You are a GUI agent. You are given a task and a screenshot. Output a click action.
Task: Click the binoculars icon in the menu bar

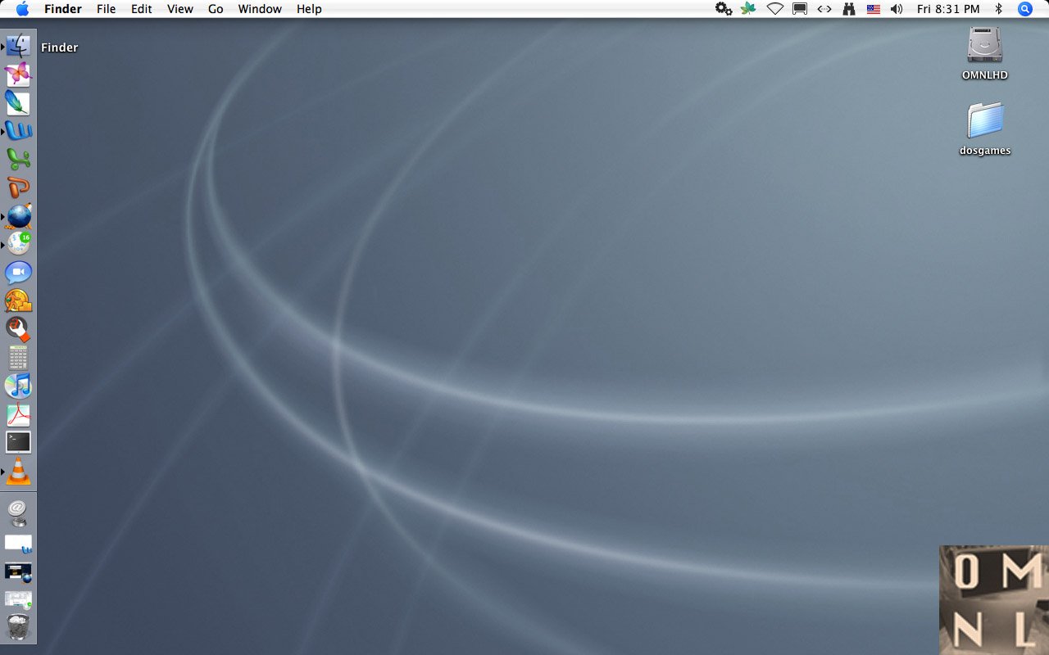coord(849,9)
